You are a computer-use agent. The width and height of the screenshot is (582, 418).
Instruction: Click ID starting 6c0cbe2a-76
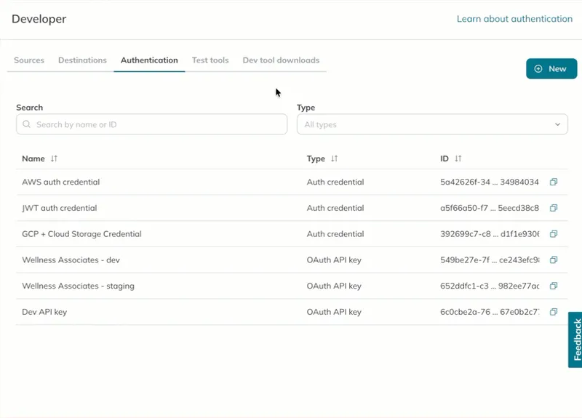click(x=490, y=312)
